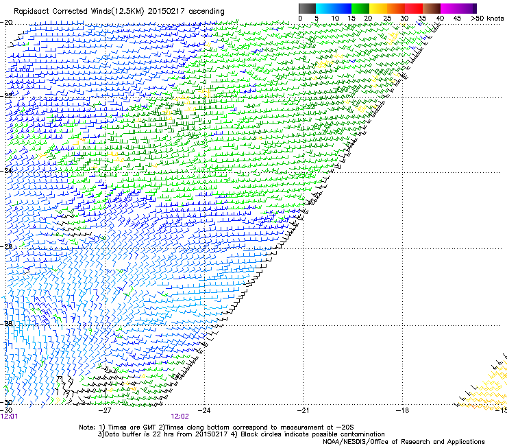This screenshot has height=446, width=507.
Task: Click the cyan 5-10 knots legend swatch
Action: click(325, 8)
